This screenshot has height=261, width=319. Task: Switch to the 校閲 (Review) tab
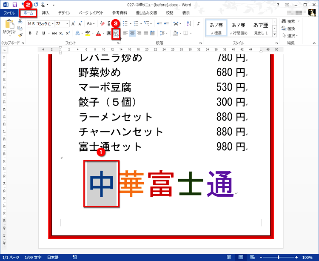tap(170, 13)
